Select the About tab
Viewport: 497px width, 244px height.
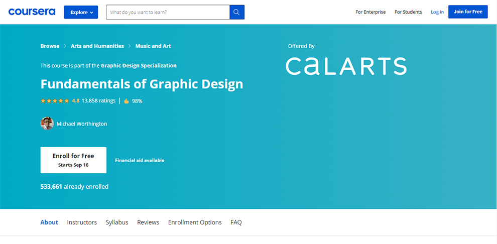click(49, 222)
